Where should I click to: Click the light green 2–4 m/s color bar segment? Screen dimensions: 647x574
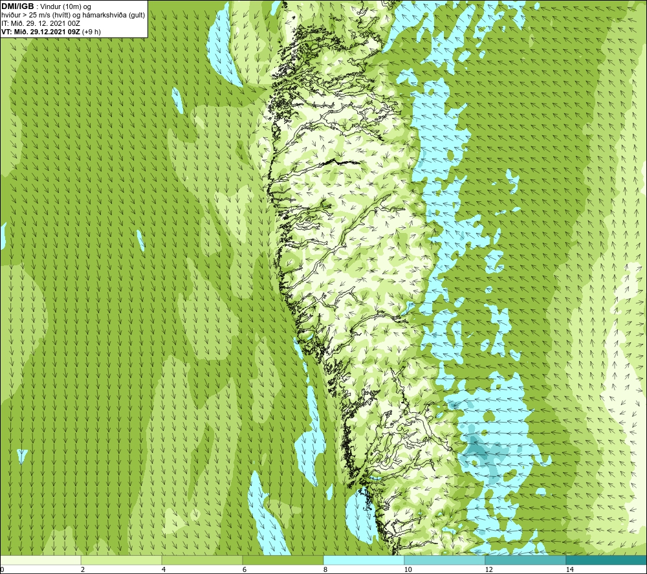(x=122, y=560)
